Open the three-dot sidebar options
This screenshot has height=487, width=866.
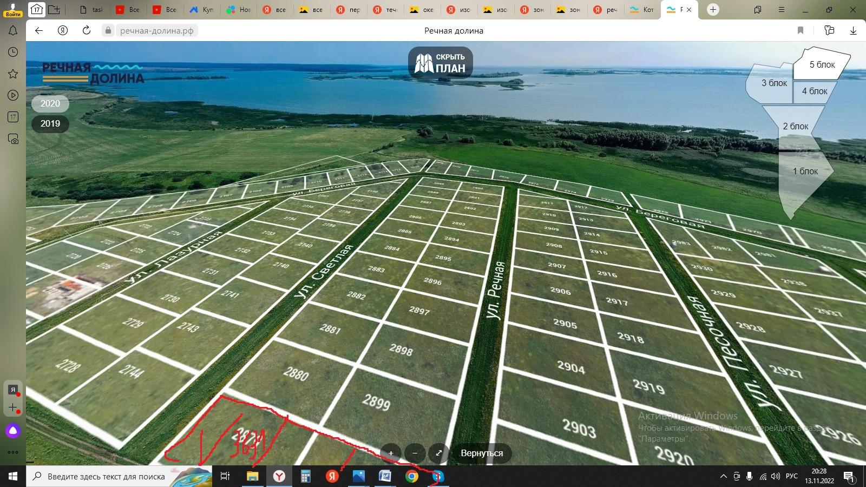click(x=13, y=452)
